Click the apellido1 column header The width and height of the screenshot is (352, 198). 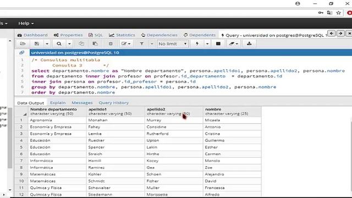coord(116,111)
